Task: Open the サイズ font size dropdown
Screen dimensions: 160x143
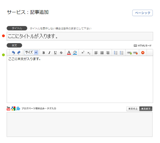Action: pos(31,53)
